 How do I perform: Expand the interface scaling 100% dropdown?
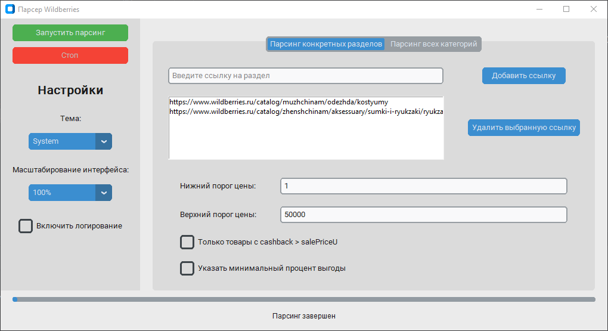(70, 193)
